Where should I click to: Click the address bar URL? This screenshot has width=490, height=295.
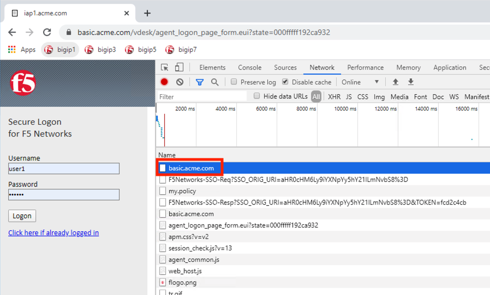tap(204, 33)
